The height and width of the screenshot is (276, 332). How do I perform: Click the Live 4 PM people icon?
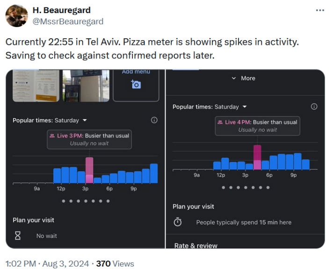click(x=220, y=122)
